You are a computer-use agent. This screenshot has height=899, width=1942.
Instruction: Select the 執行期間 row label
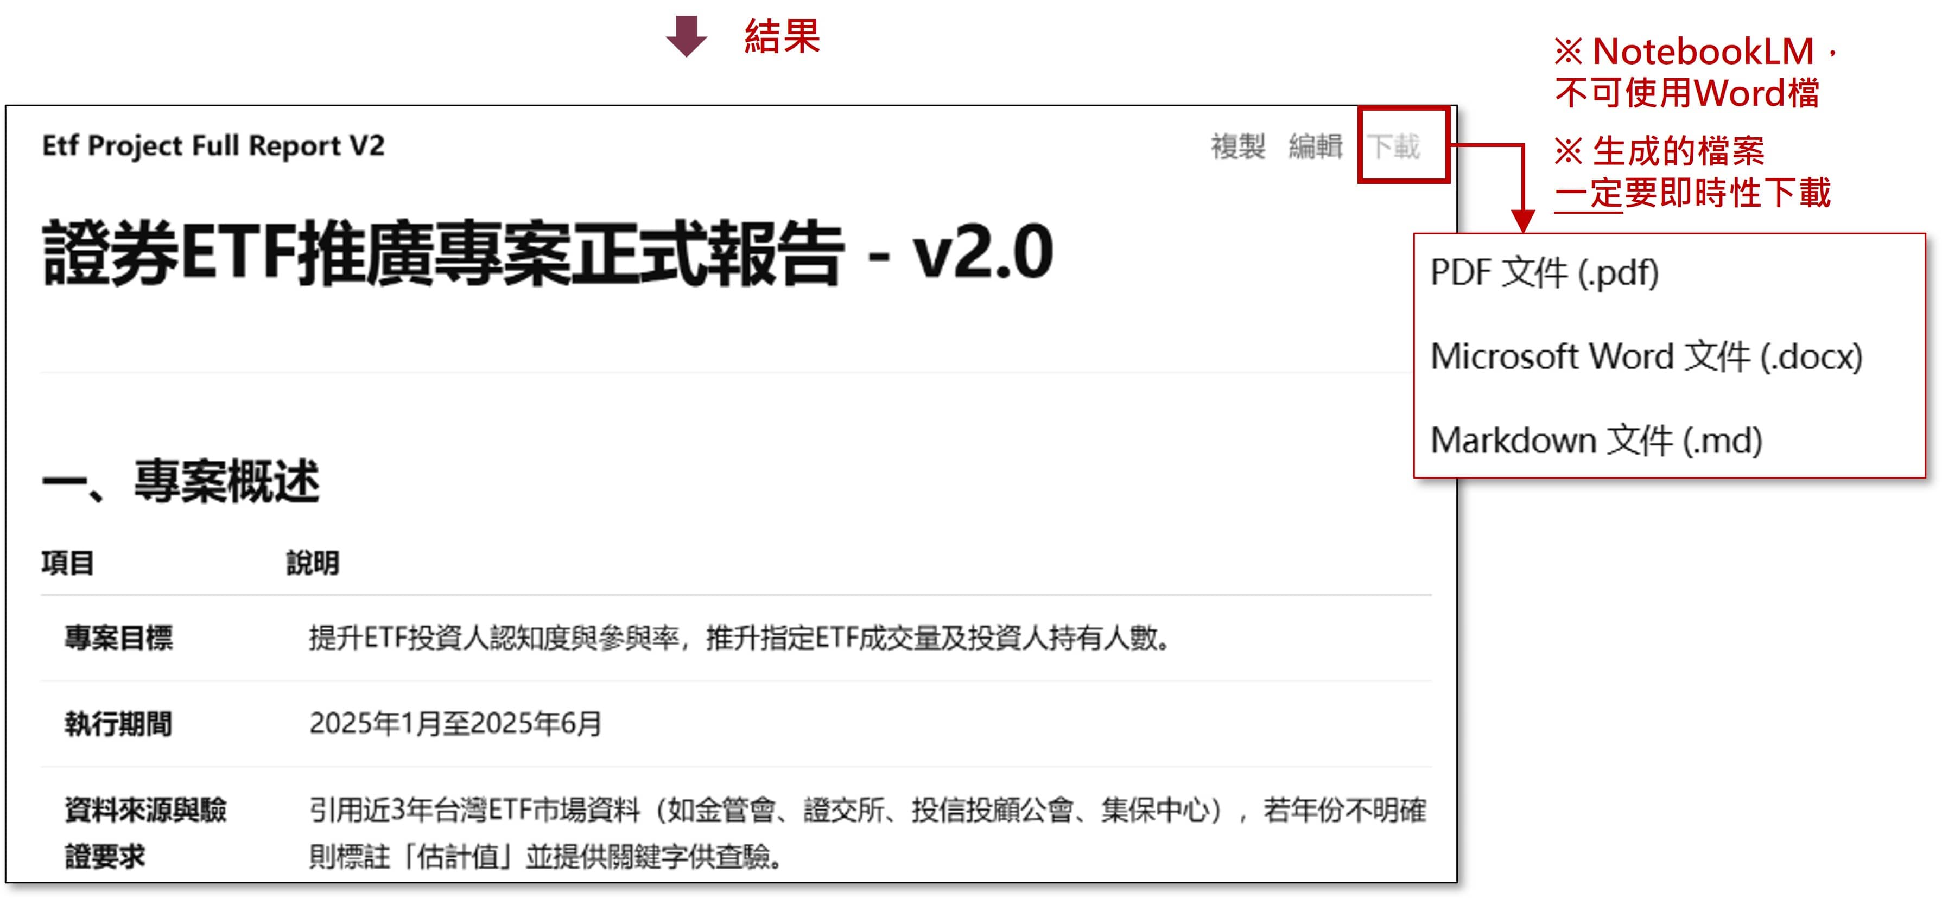(118, 723)
